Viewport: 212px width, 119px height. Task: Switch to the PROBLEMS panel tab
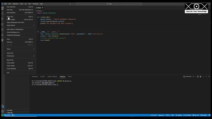click(35, 76)
